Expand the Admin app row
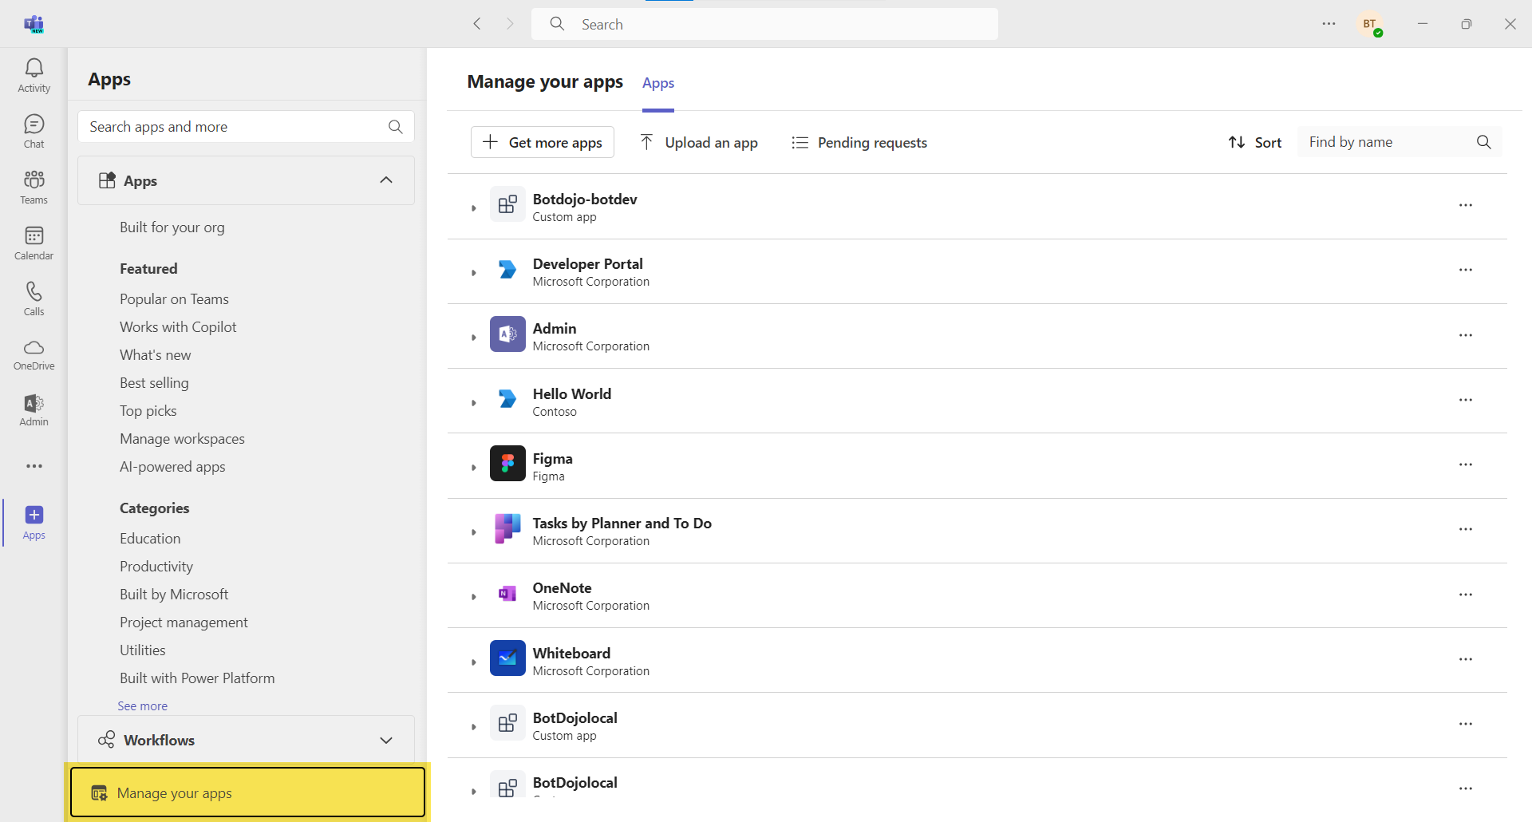This screenshot has width=1532, height=822. tap(473, 338)
